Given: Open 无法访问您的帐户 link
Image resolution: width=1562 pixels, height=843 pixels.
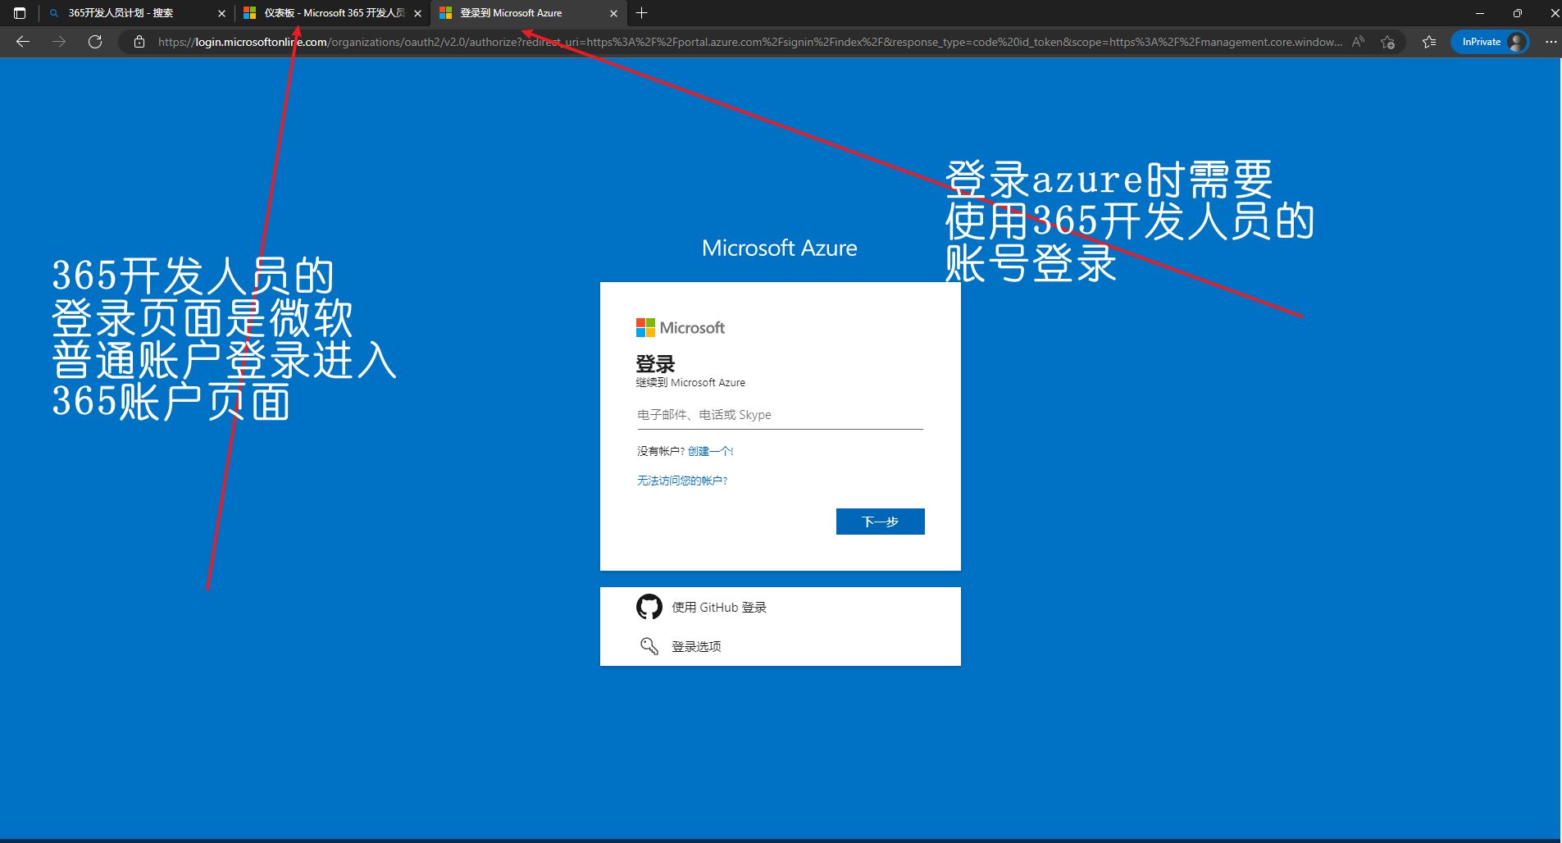Looking at the screenshot, I should (682, 481).
